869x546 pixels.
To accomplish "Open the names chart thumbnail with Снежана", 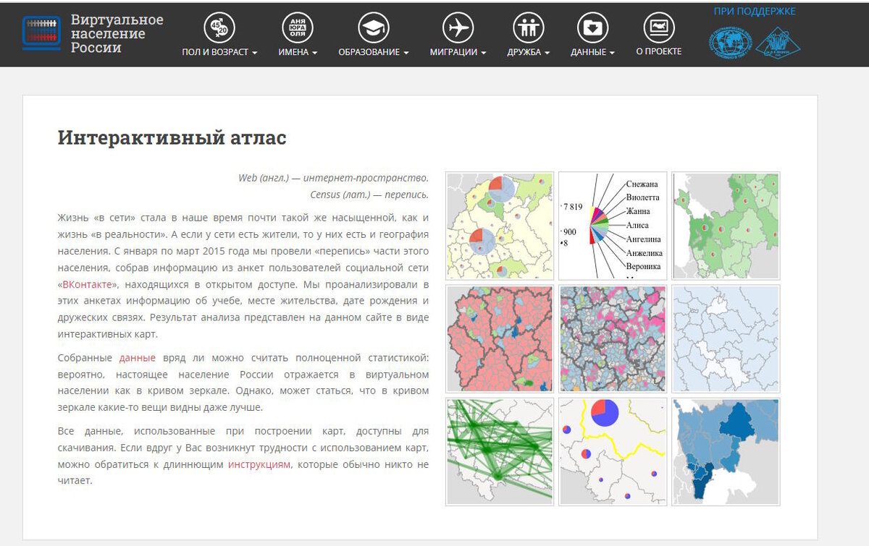I will [613, 226].
